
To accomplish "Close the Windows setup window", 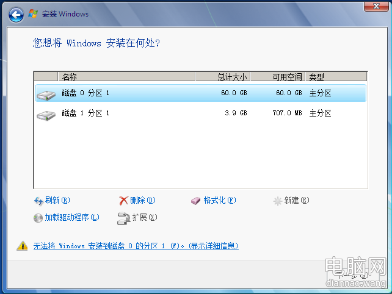I will pos(376,6).
